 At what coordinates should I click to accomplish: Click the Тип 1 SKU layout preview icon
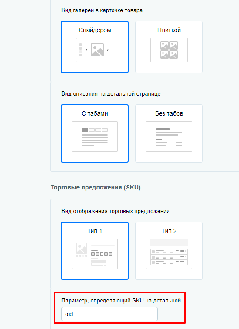click(x=95, y=254)
